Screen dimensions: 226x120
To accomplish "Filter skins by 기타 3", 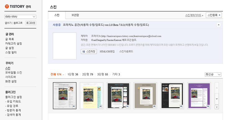I will [x=116, y=74].
